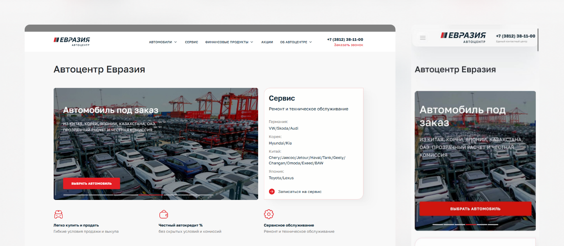Click the wallet icon above Честный автокредит

tap(164, 214)
